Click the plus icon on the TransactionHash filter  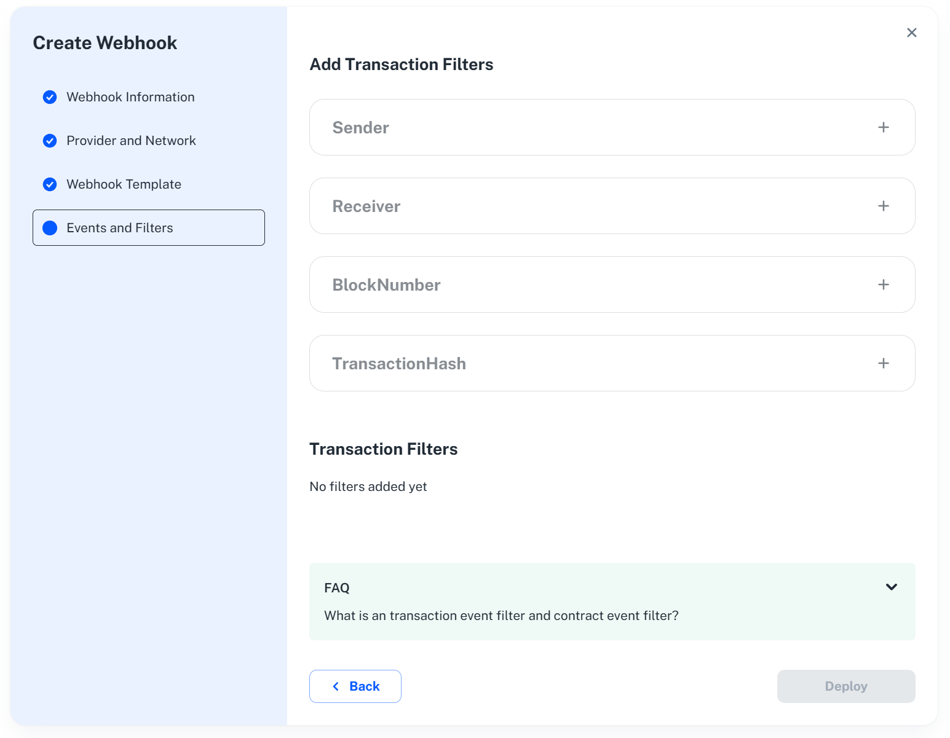tap(883, 363)
